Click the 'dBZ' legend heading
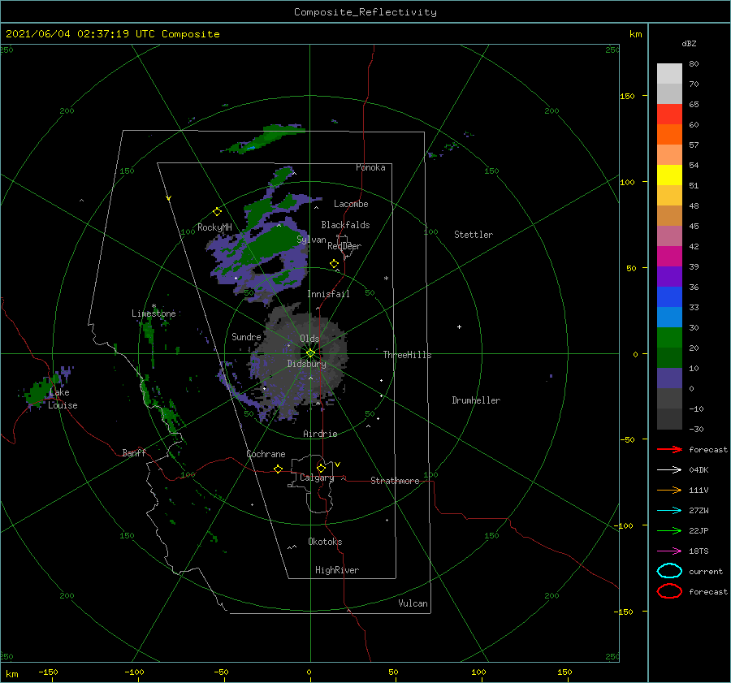 [689, 43]
